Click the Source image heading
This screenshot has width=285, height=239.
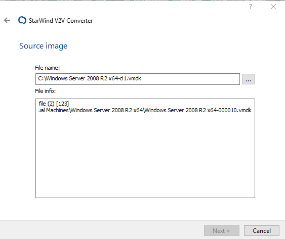click(x=43, y=46)
